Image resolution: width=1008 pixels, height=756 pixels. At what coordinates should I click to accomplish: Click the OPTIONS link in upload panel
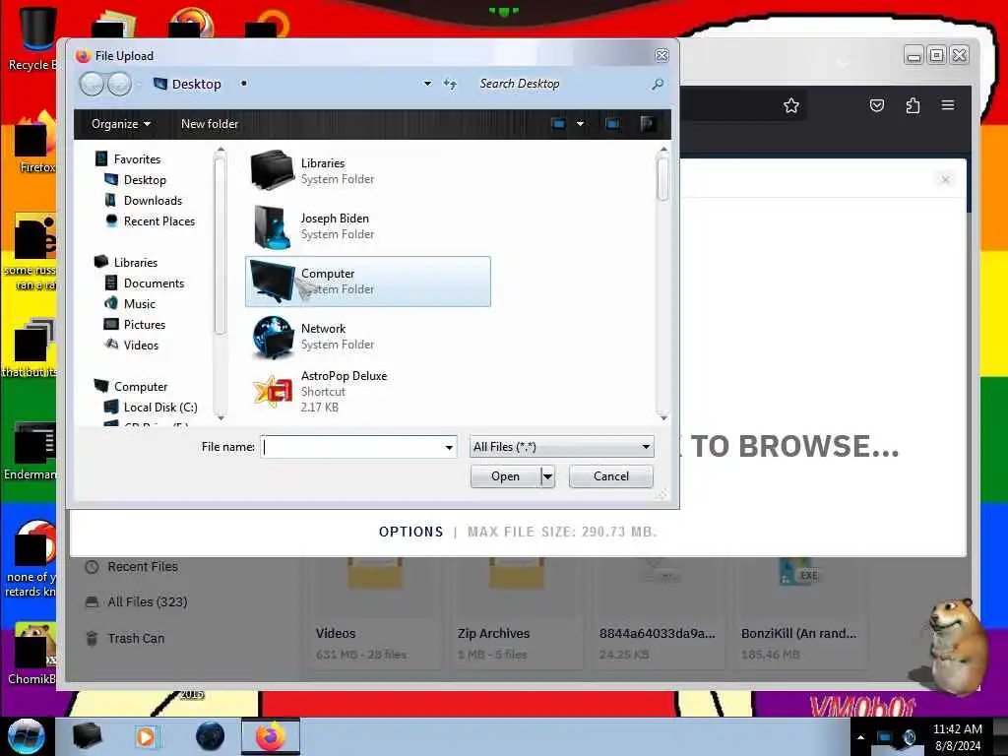410,533
